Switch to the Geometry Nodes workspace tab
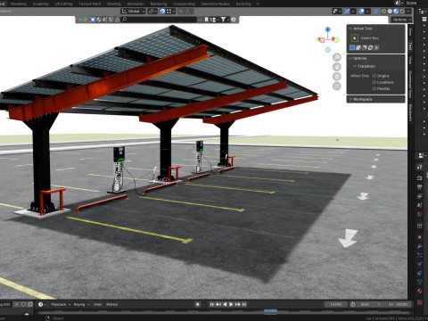The height and width of the screenshot is (321, 428). [216, 4]
